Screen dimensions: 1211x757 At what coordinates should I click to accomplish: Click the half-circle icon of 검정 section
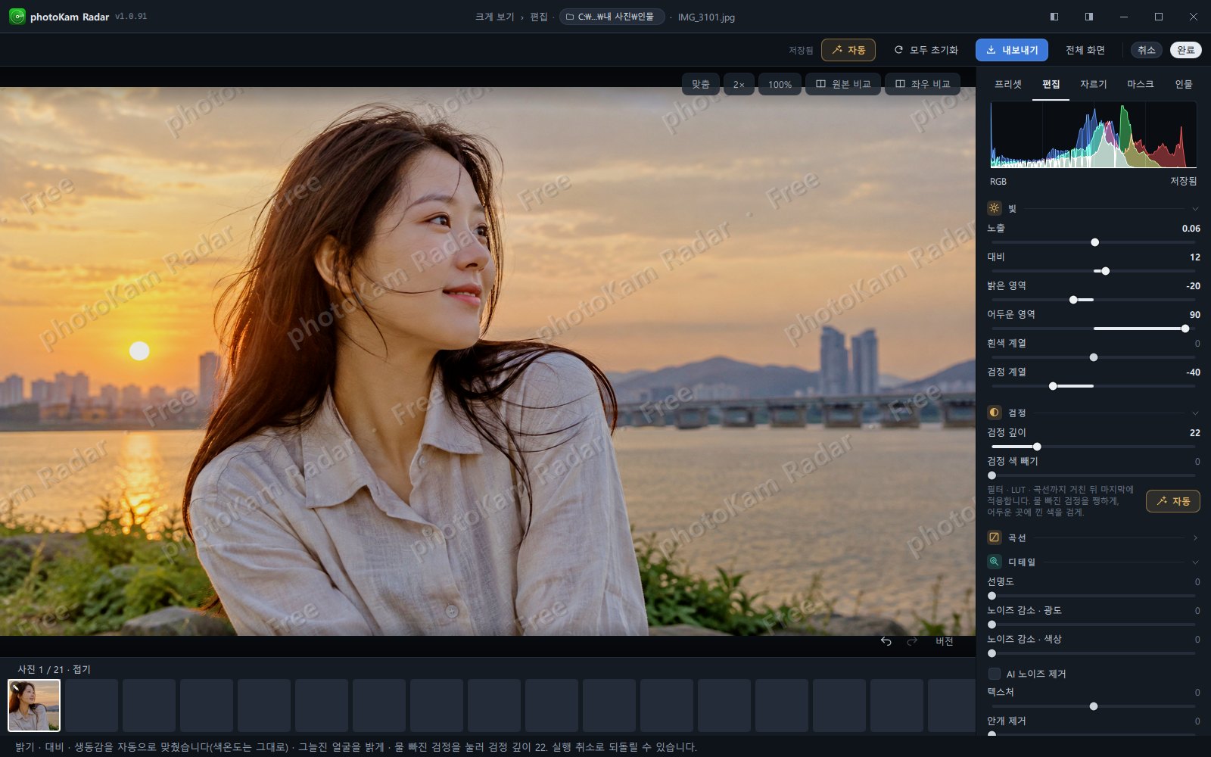point(995,413)
